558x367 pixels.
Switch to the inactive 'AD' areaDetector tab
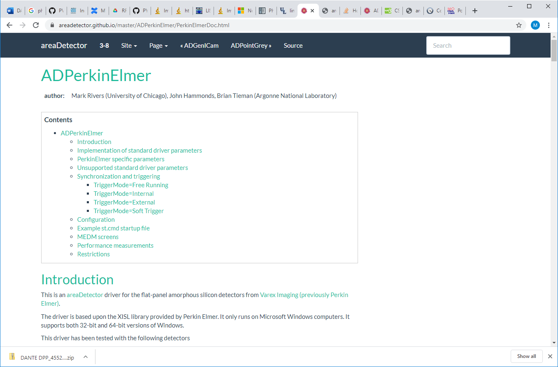click(372, 11)
